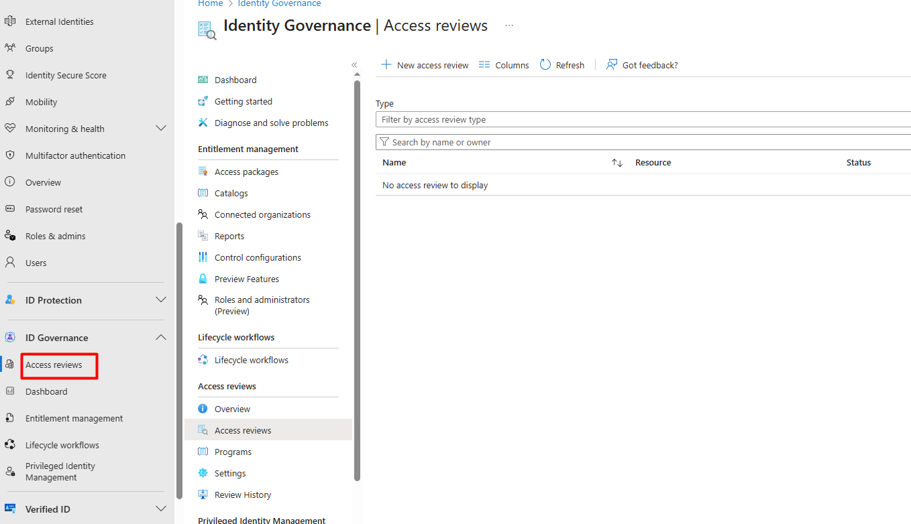Click the Catalogs icon
The height and width of the screenshot is (524, 911).
tap(203, 193)
